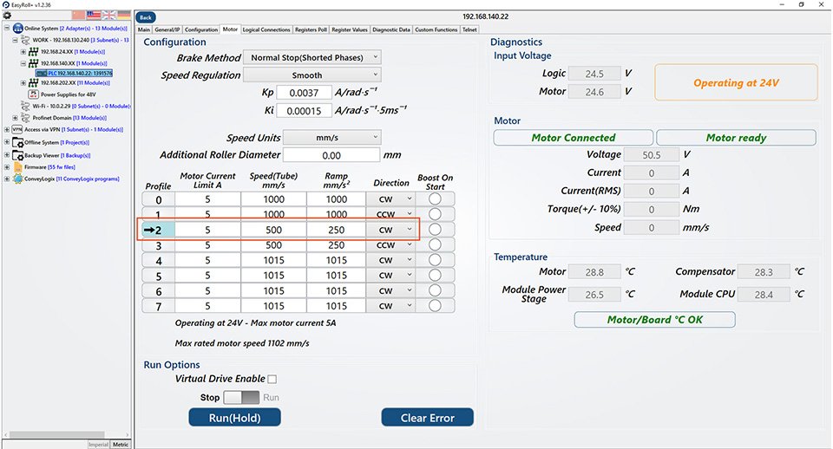Switch language with the German flag
Screen dimensions: 833x449
pos(124,16)
